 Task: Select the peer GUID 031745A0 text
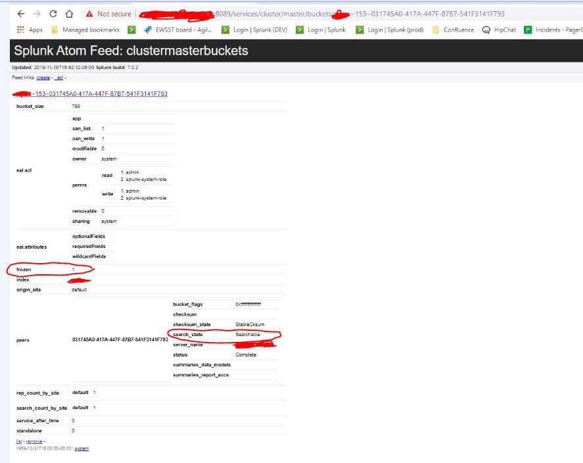pyautogui.click(x=120, y=339)
